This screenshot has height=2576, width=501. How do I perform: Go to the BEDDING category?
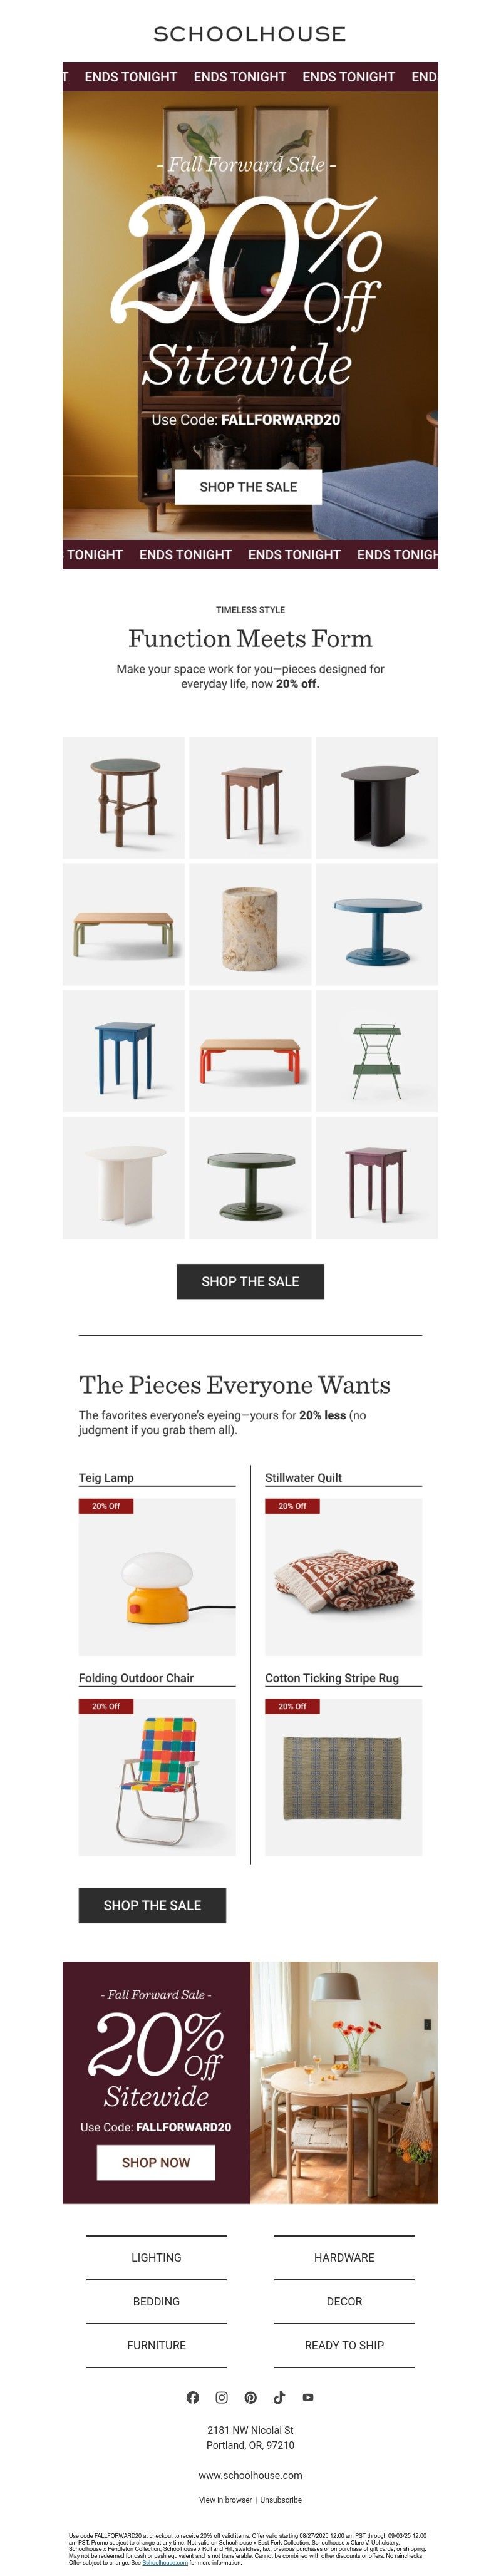(156, 2301)
